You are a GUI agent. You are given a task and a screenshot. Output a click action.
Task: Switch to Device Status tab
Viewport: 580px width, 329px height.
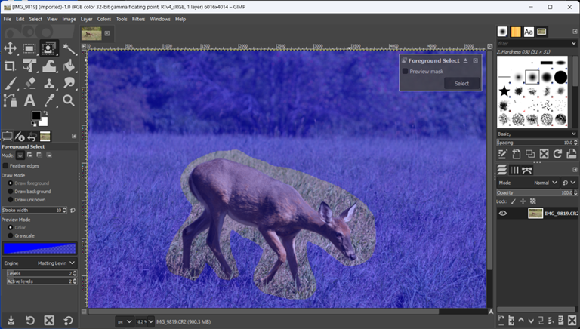pyautogui.click(x=20, y=137)
